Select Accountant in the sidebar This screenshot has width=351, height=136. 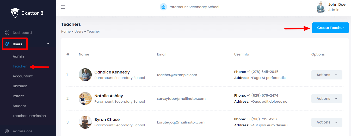tap(23, 76)
